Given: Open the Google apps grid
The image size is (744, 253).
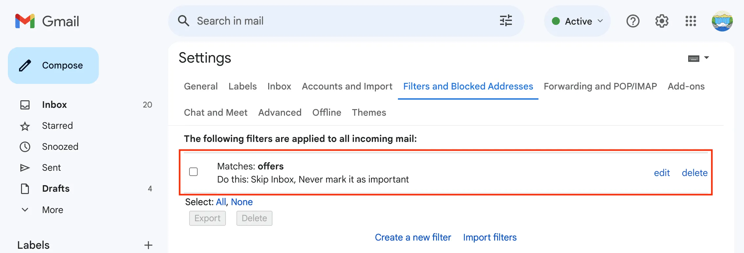Looking at the screenshot, I should 690,21.
